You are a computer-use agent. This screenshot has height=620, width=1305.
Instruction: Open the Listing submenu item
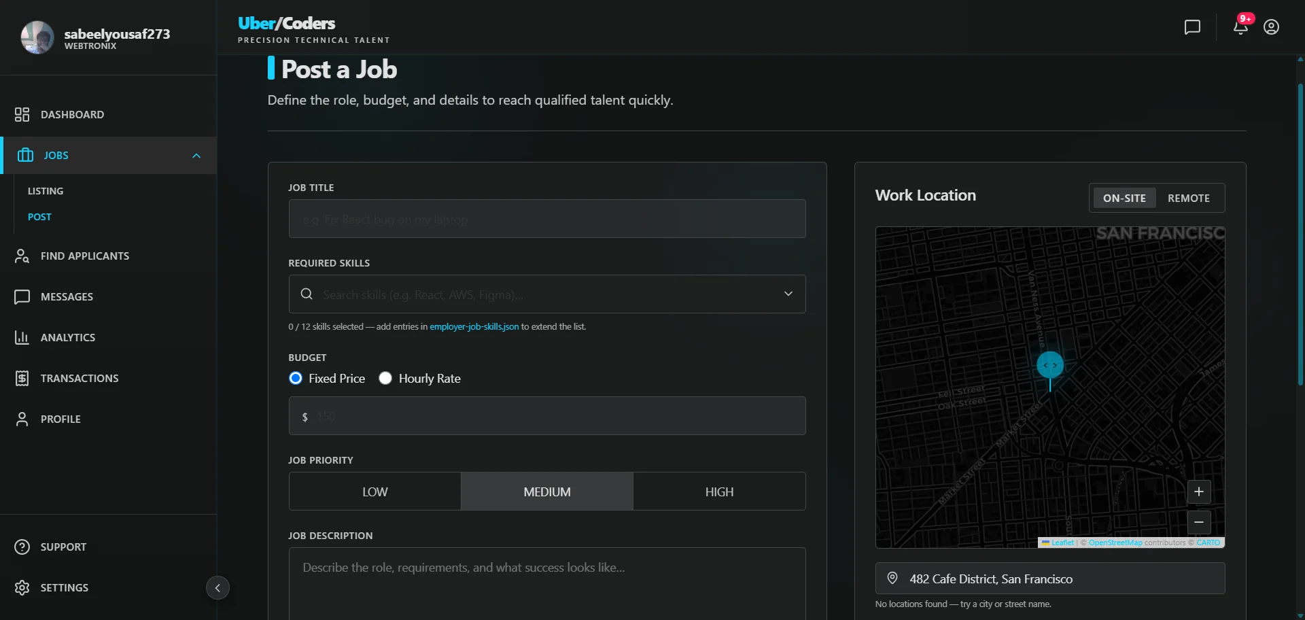point(46,191)
